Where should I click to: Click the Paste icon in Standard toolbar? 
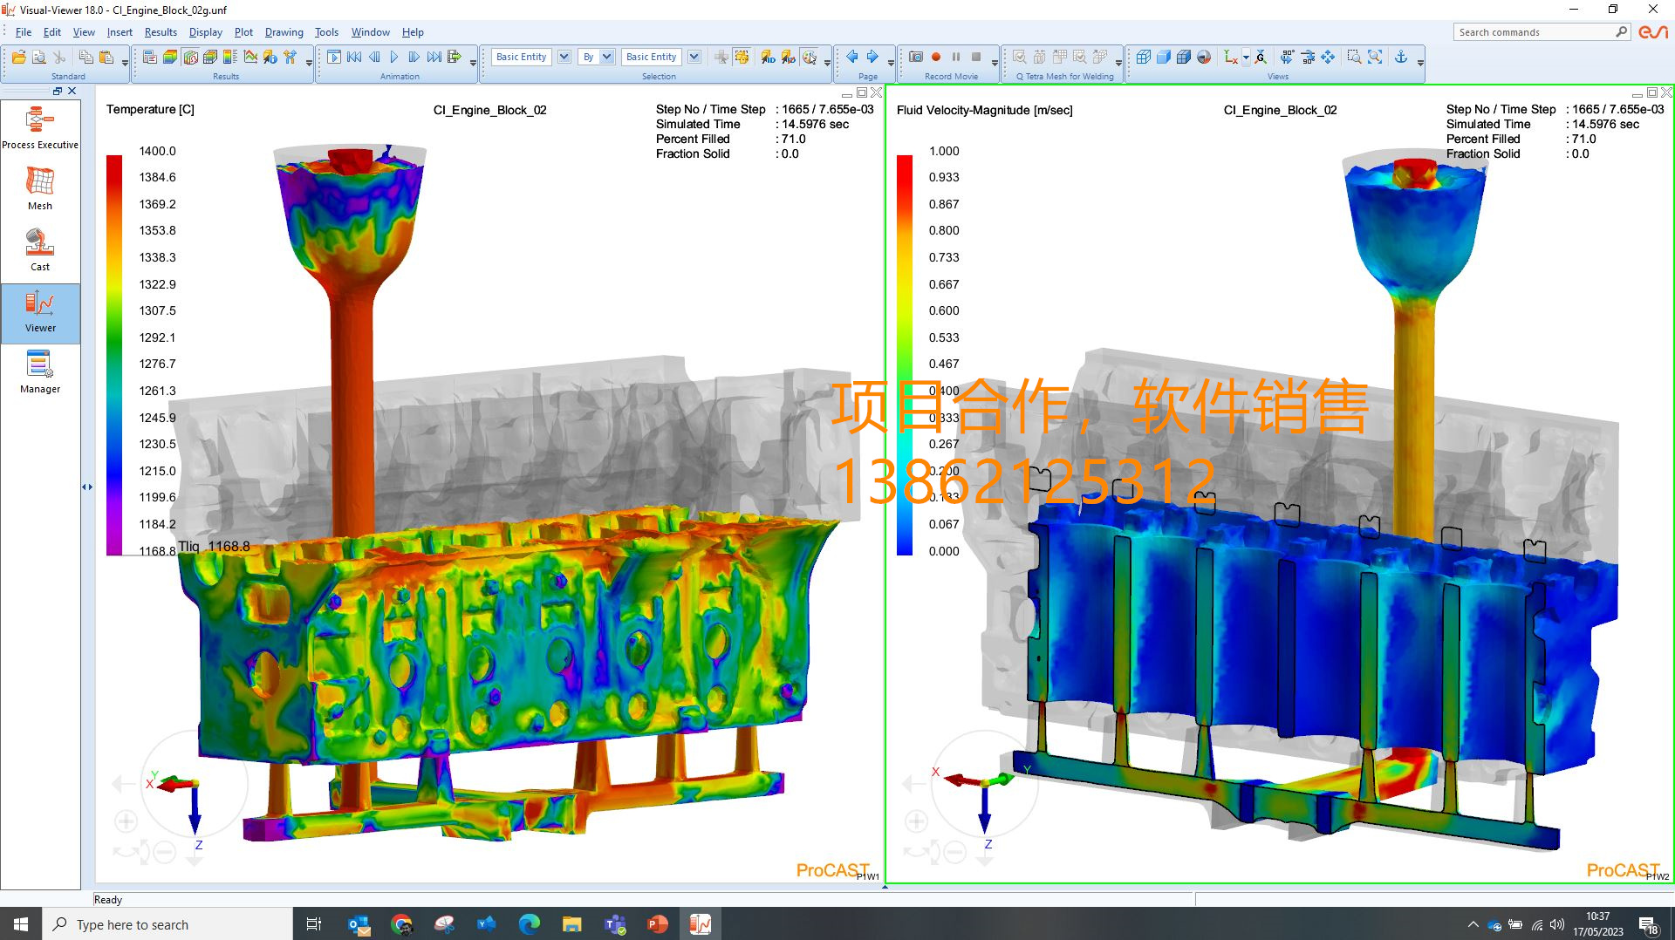(x=106, y=57)
